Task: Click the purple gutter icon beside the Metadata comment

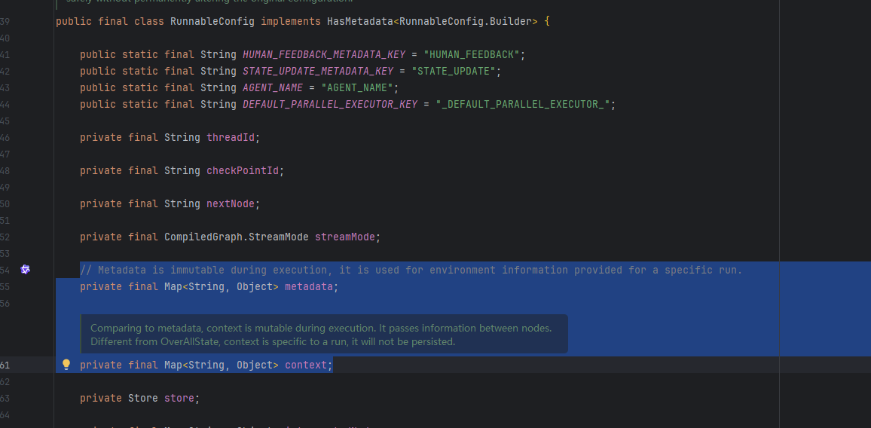Action: pos(25,270)
